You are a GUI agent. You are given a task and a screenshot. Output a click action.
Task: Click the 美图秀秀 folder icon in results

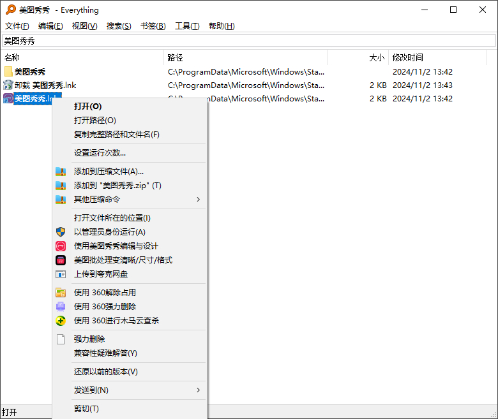(8, 72)
